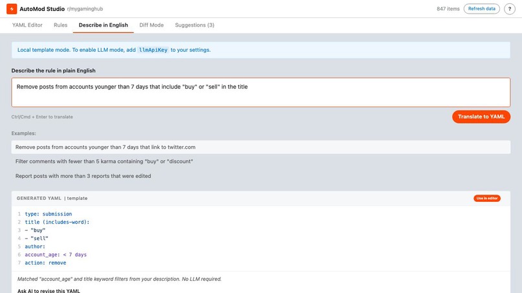Open the Rules tab

tap(60, 25)
